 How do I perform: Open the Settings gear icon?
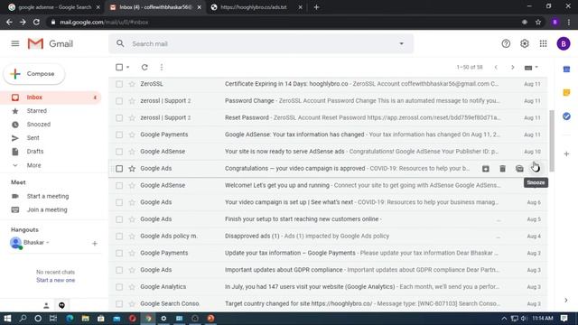pyautogui.click(x=524, y=44)
